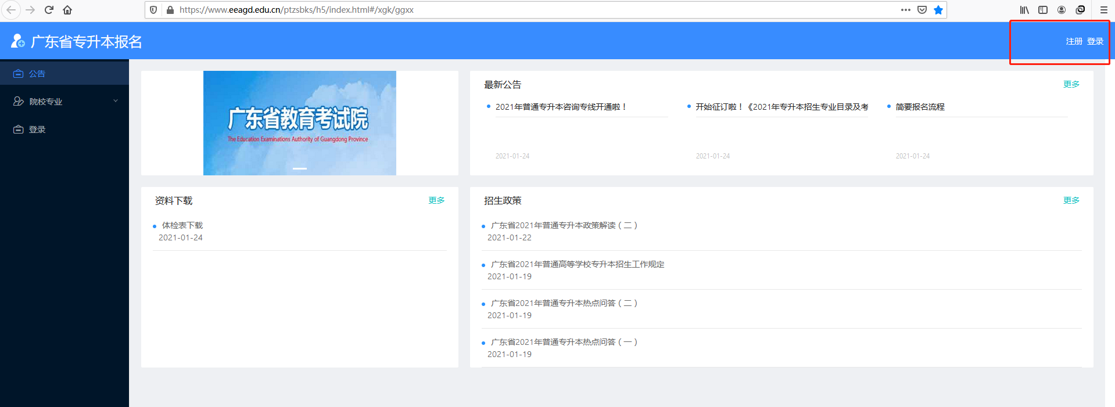Click the 院校专业 sidebar icon
Image resolution: width=1115 pixels, height=407 pixels.
[x=18, y=102]
